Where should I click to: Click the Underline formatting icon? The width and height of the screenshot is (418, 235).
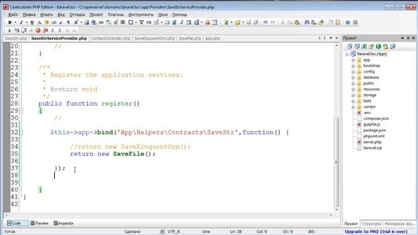(32, 22)
